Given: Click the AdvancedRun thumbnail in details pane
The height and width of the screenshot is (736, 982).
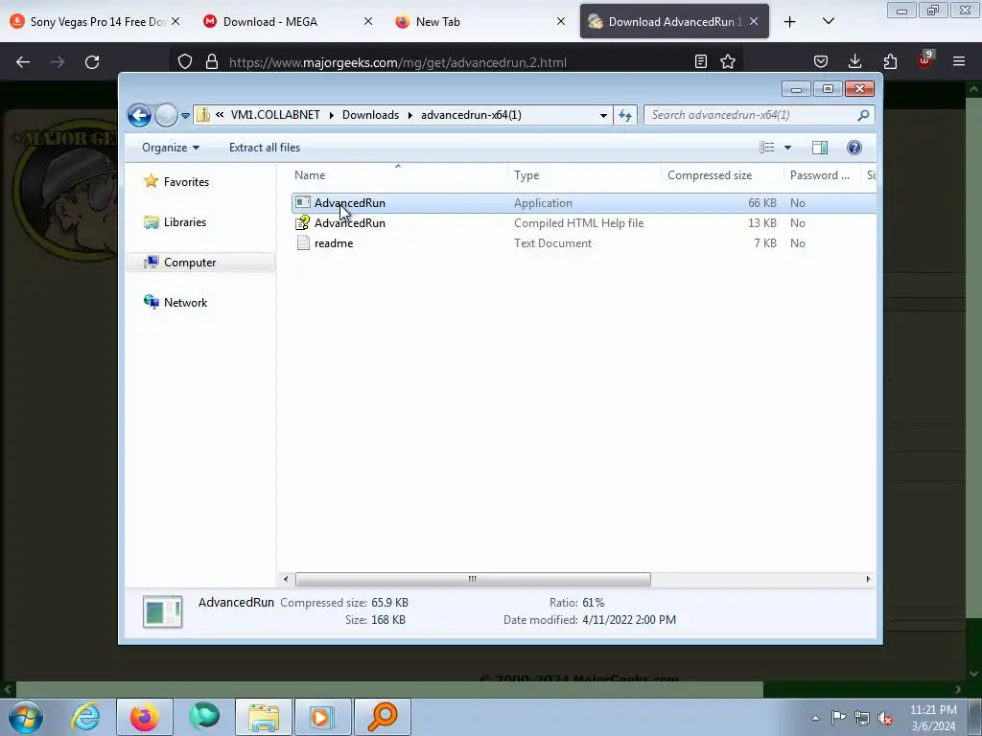Looking at the screenshot, I should (162, 611).
